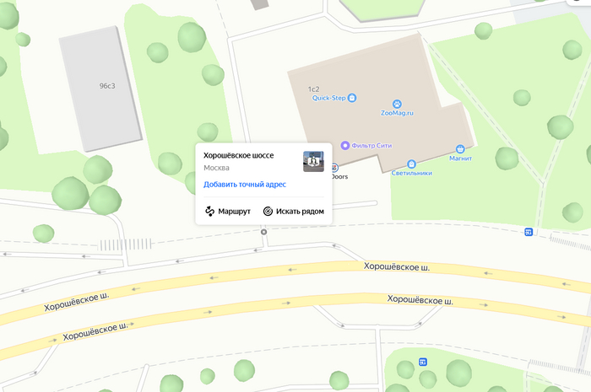The height and width of the screenshot is (392, 591).
Task: Click the Искать рядом button
Action: 294,212
